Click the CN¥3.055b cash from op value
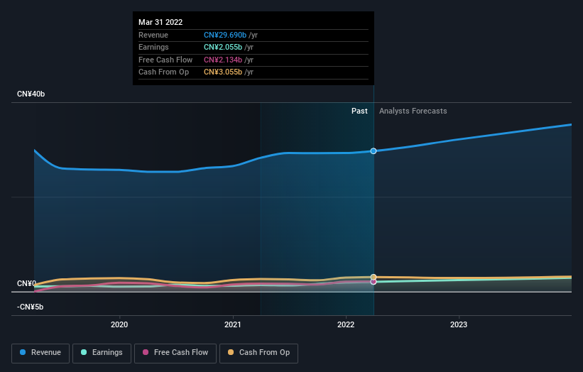The image size is (583, 372). click(223, 72)
